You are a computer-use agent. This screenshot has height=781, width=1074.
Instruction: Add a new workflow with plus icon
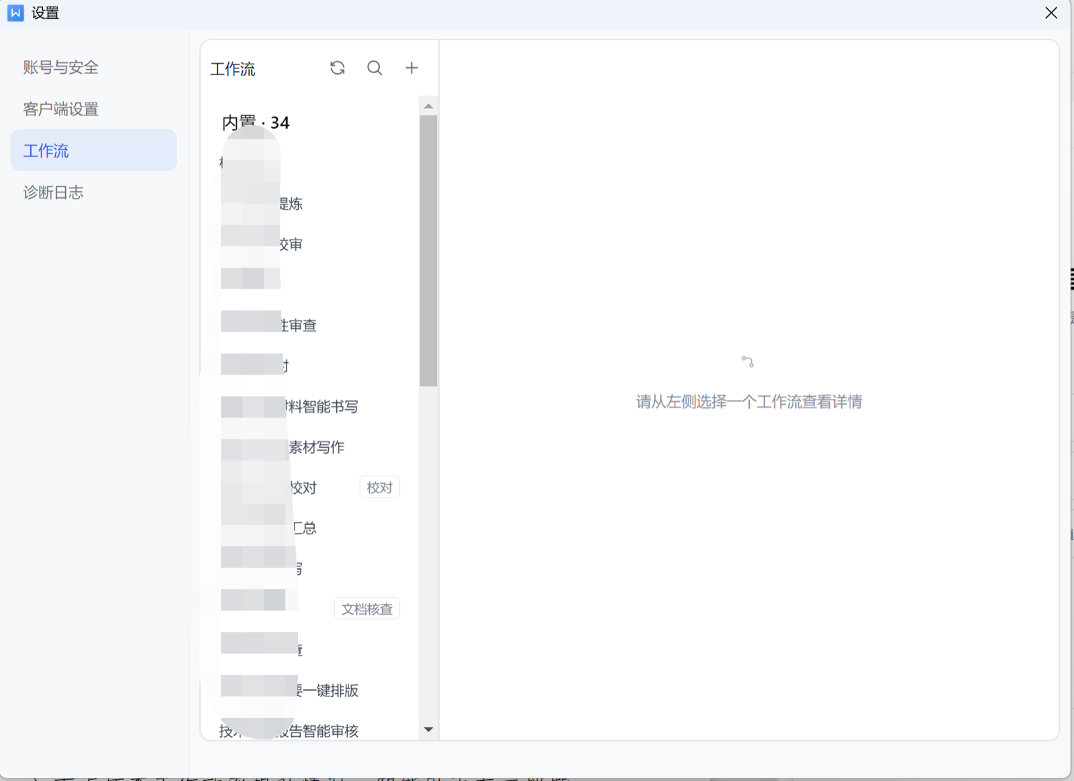411,68
